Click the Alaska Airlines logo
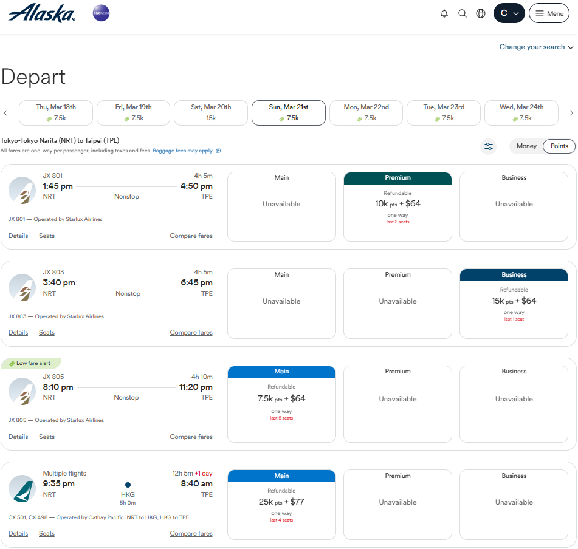Screen dimensions: 578x549 [42, 13]
